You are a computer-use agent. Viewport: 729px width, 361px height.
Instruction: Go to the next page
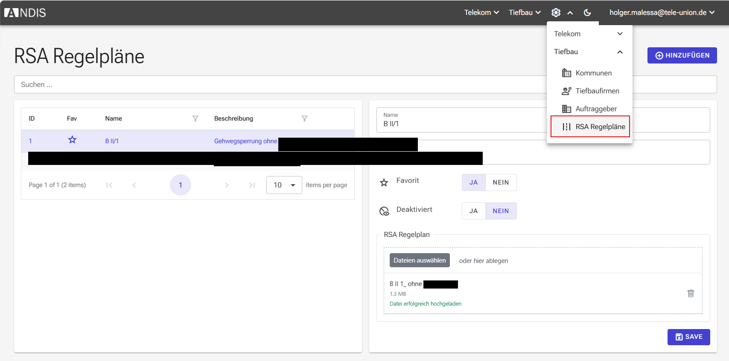[x=227, y=185]
